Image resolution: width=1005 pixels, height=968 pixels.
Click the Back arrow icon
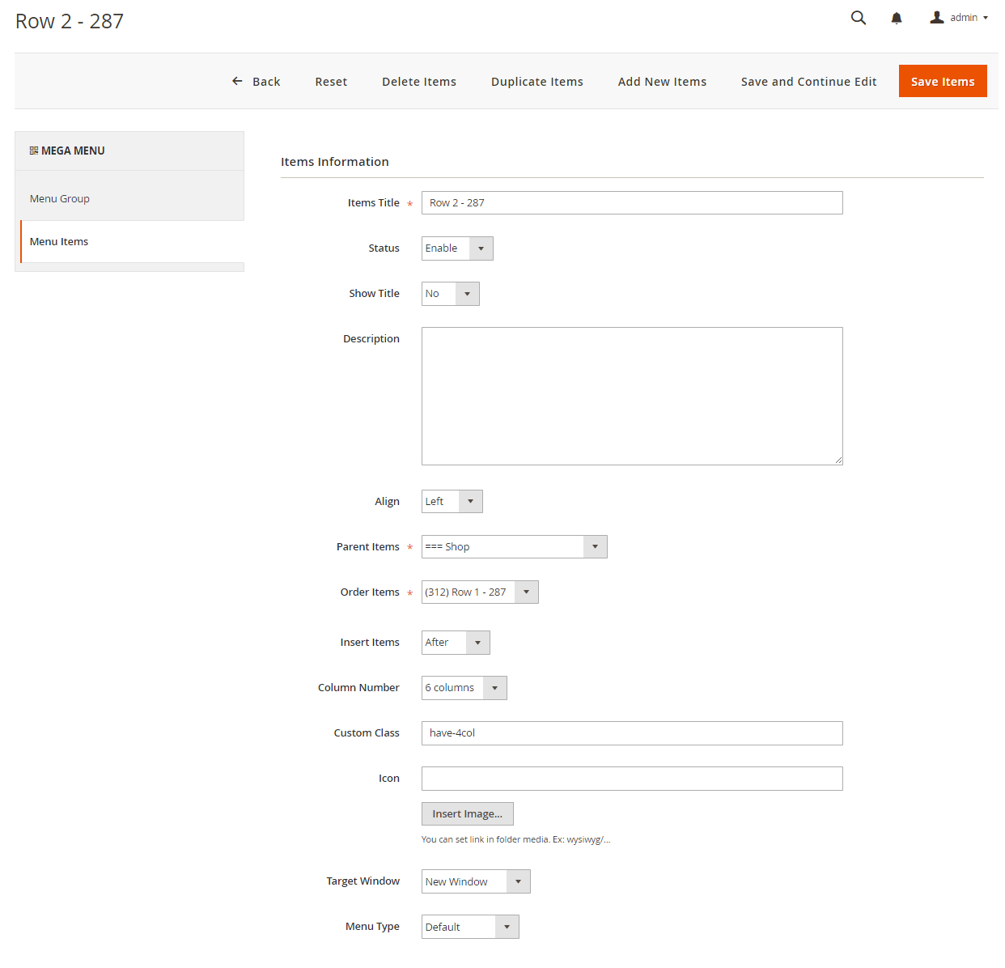tap(237, 81)
